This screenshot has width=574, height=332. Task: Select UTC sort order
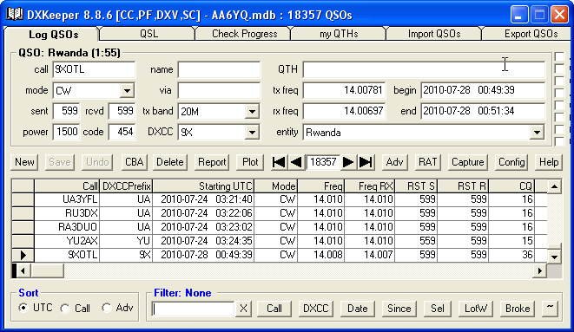click(23, 308)
